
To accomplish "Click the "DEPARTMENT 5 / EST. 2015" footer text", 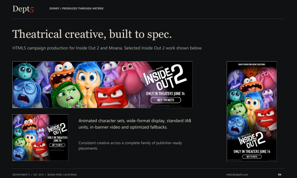I will [x=45, y=175].
